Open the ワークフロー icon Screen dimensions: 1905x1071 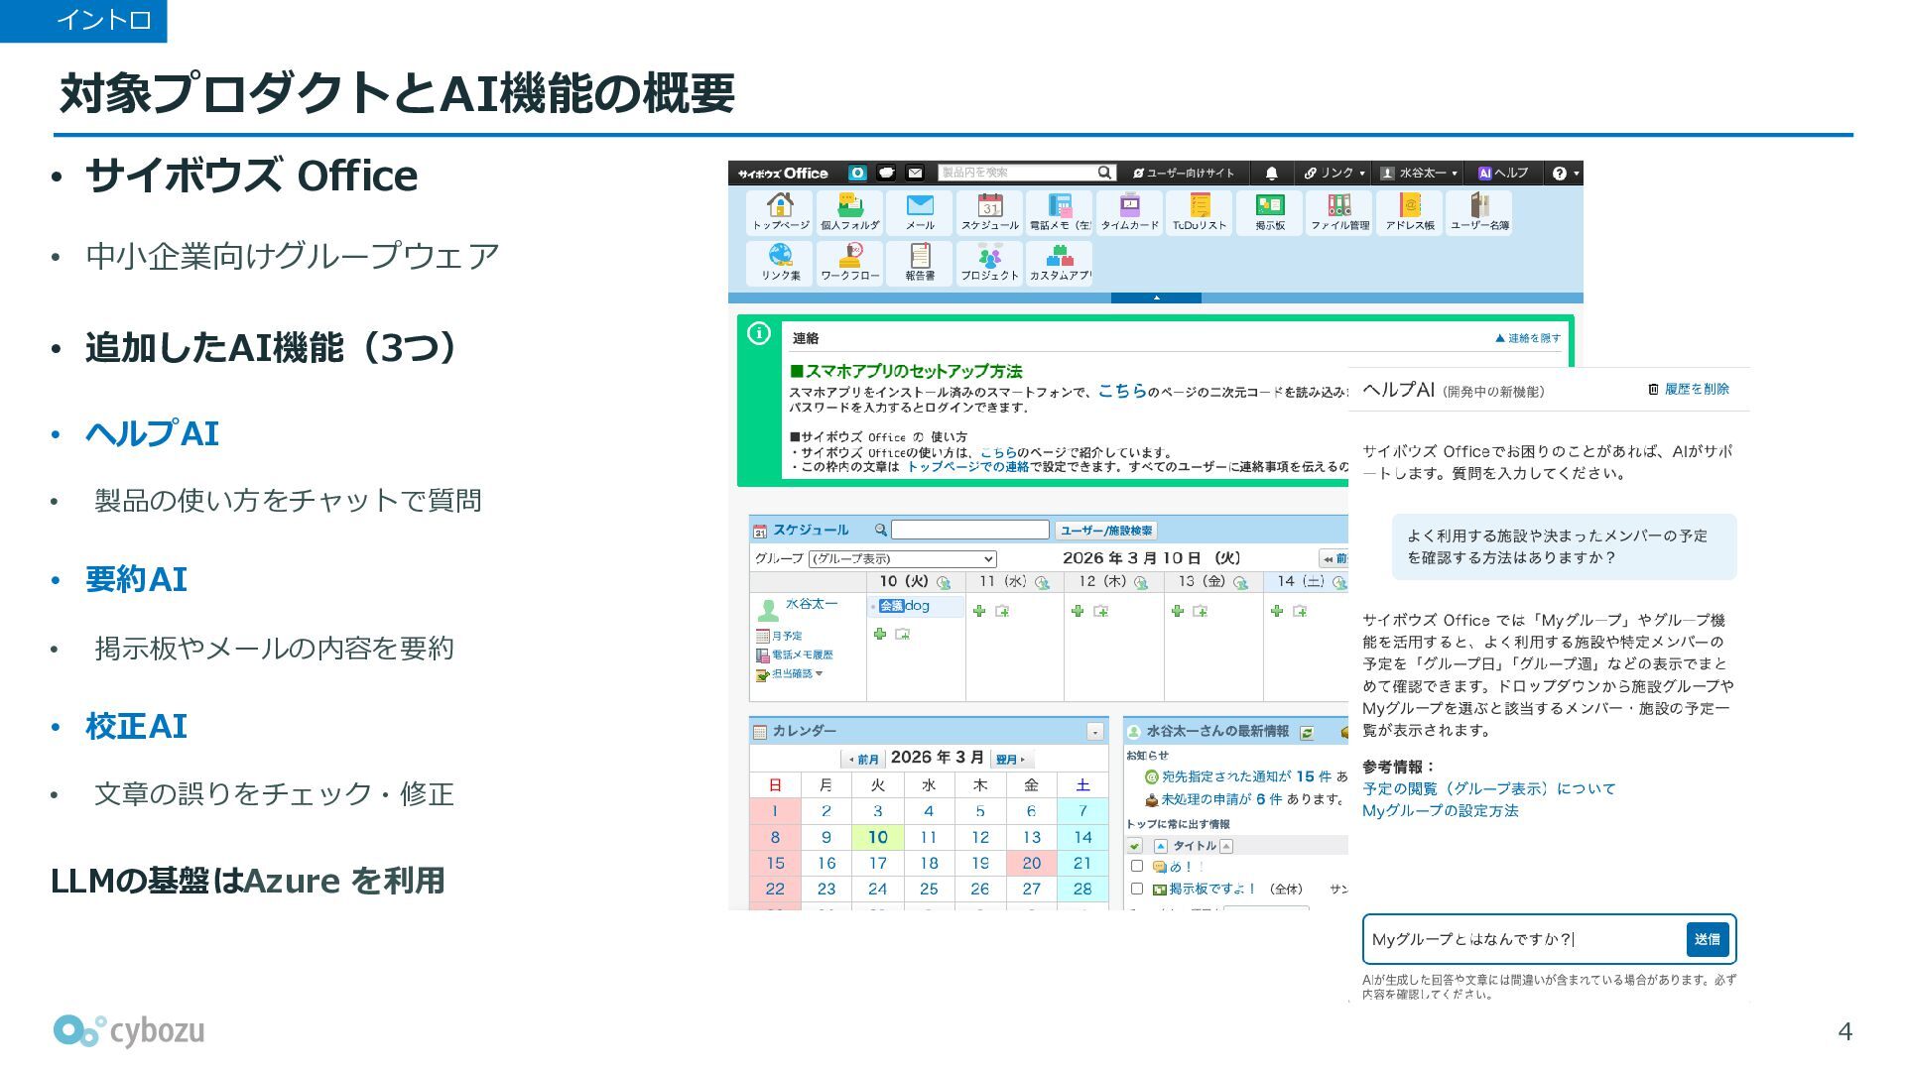tap(850, 262)
